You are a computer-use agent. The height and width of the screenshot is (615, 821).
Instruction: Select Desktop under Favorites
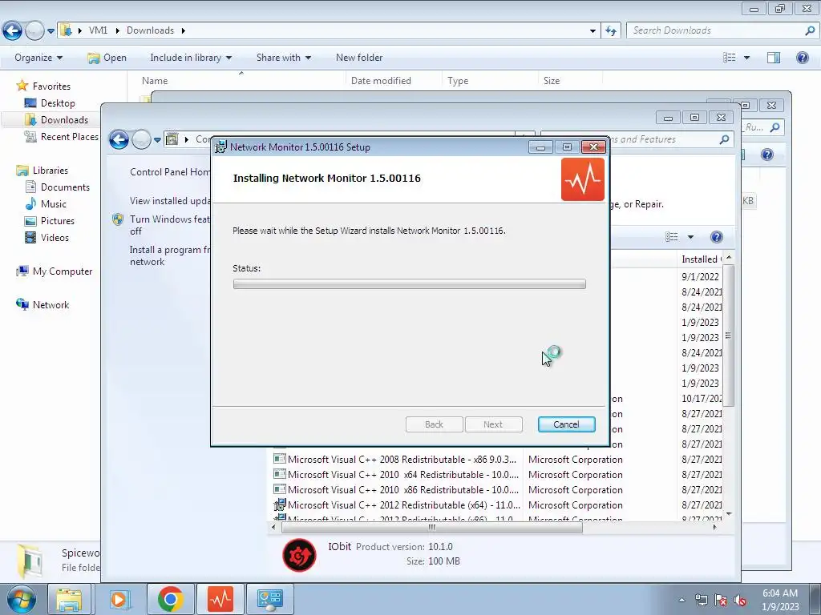pyautogui.click(x=58, y=103)
